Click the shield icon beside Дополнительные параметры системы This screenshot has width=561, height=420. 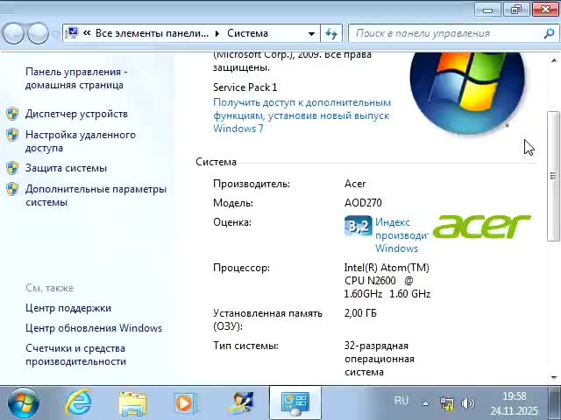coord(12,189)
